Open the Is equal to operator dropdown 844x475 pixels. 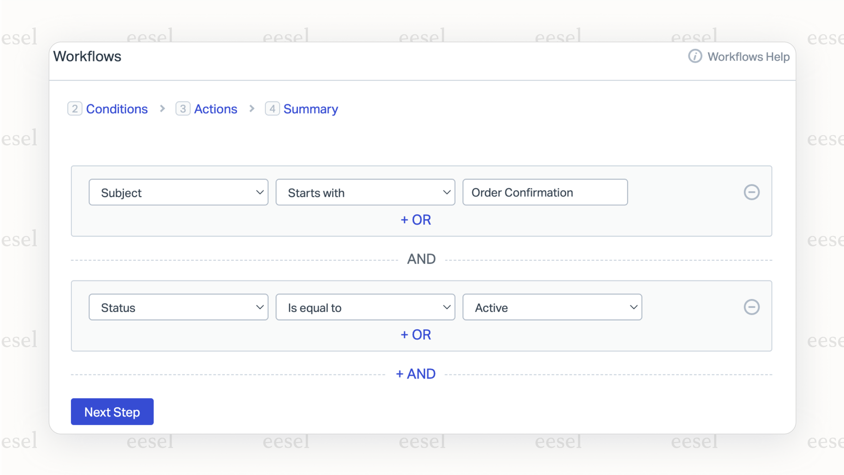point(365,307)
